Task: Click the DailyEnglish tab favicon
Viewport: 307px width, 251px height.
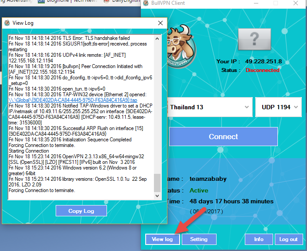Action: pos(107,1)
